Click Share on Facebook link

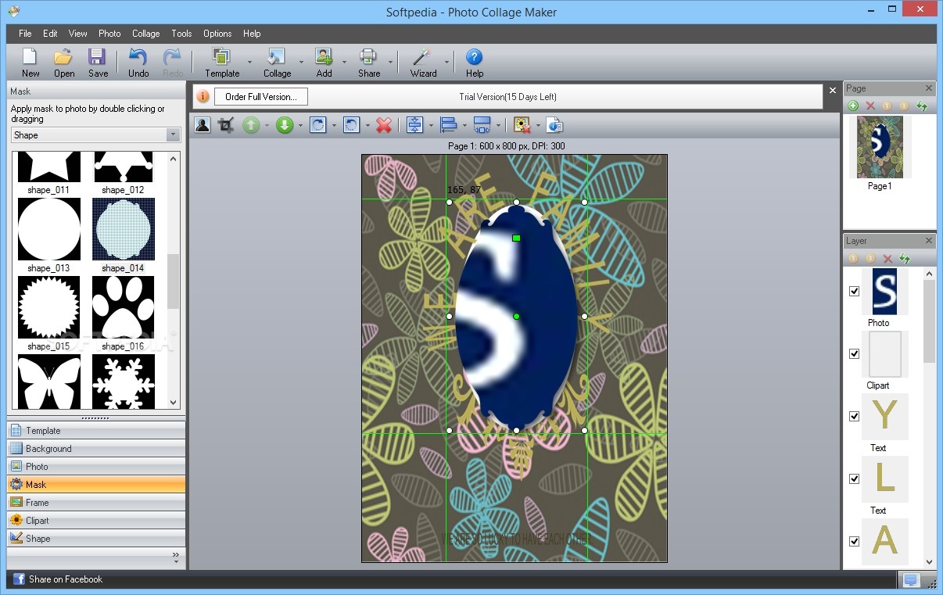[x=66, y=579]
